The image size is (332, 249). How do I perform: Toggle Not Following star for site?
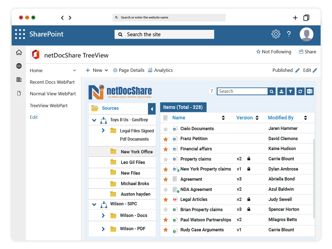pos(258,52)
